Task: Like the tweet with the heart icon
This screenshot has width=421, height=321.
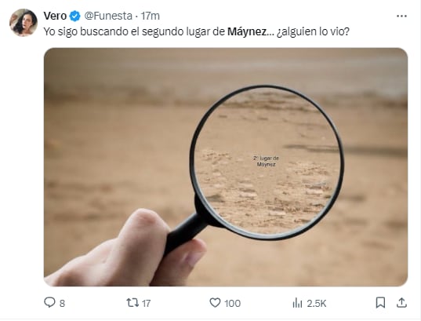Action: click(215, 303)
